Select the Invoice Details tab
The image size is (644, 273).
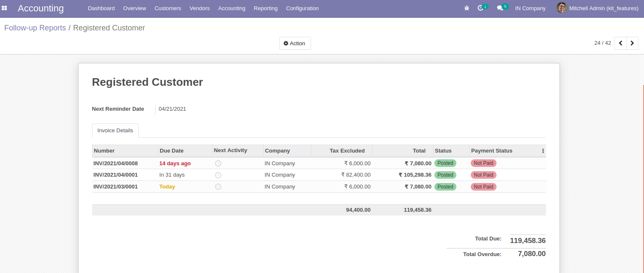(115, 131)
